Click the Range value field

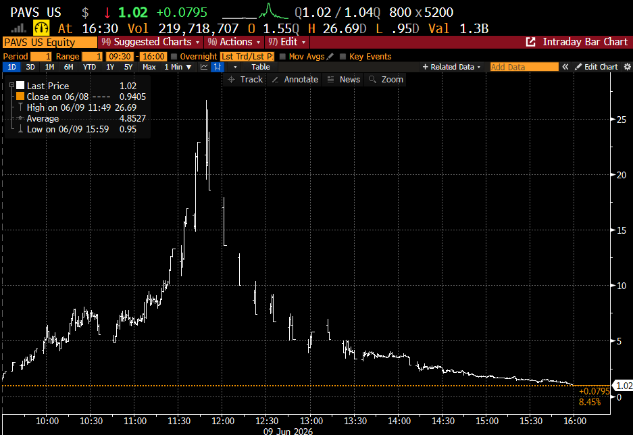[x=93, y=57]
